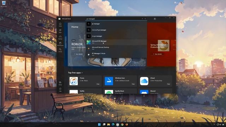Choose Microsoft PC Manager app result

click(116, 42)
